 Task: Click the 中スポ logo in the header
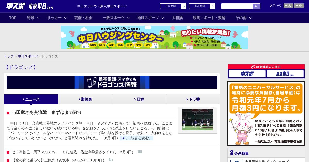pyautogui.click(x=16, y=6)
